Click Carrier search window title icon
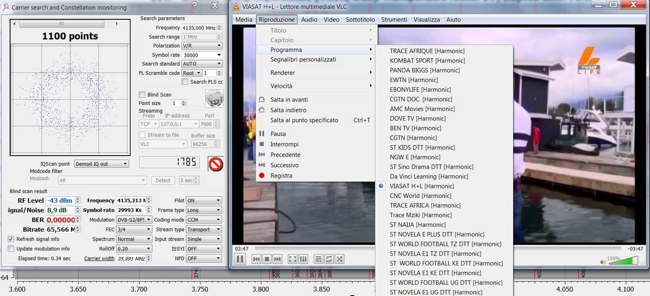 point(6,7)
